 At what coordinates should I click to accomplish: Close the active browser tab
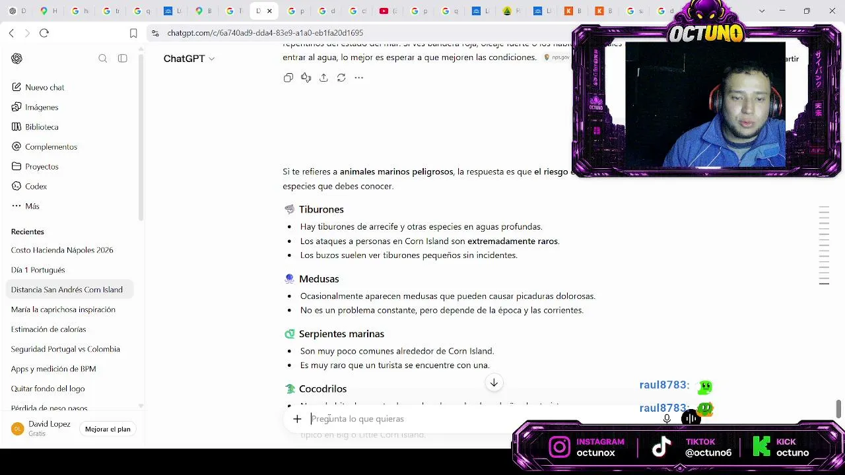[x=269, y=11]
